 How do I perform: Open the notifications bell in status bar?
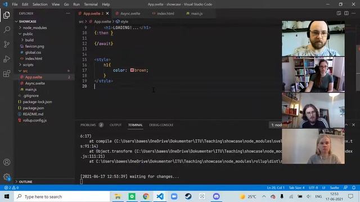[x=354, y=187]
